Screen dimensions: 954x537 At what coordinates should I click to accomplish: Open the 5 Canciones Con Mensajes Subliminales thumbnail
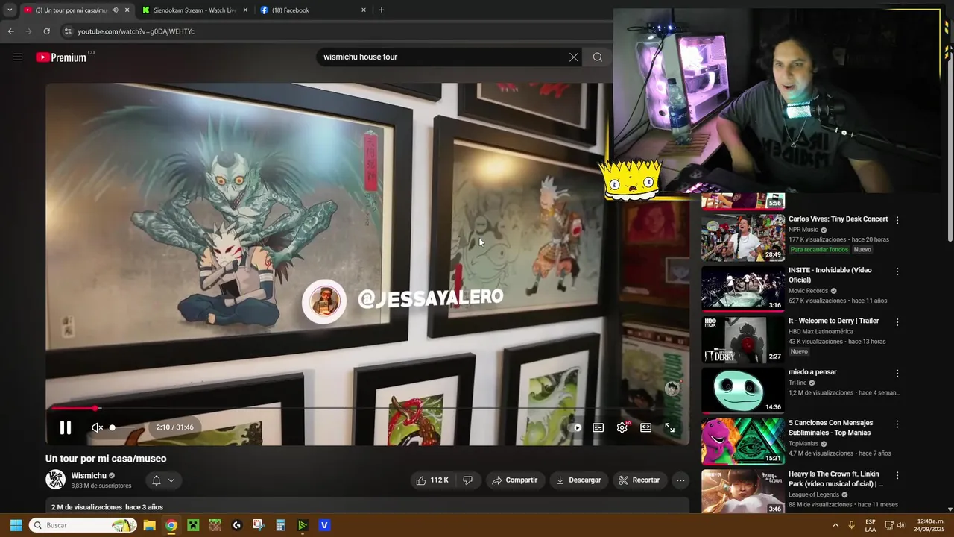(x=743, y=442)
